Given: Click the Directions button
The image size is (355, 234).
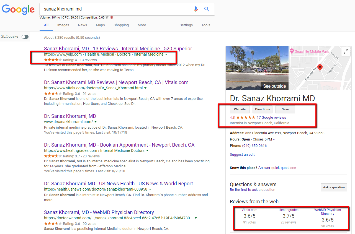Looking at the screenshot, I should coord(263,110).
